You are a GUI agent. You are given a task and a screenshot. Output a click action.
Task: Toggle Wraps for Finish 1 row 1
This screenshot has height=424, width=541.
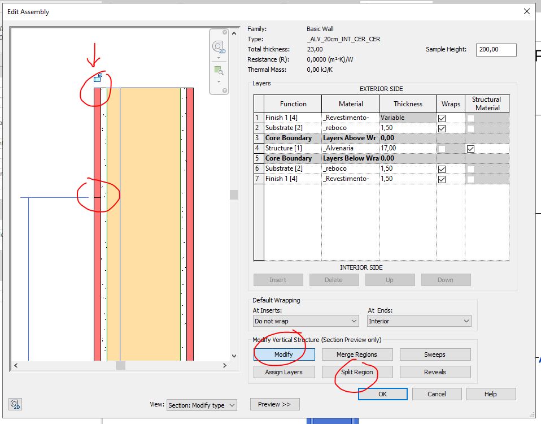(x=442, y=118)
